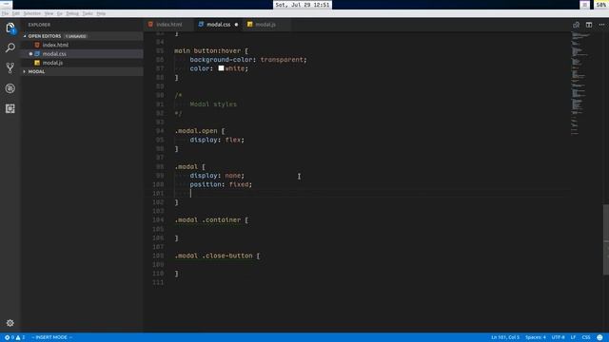The image size is (609, 342).
Task: Select modal.js in Open Editors list
Action: tap(82, 63)
